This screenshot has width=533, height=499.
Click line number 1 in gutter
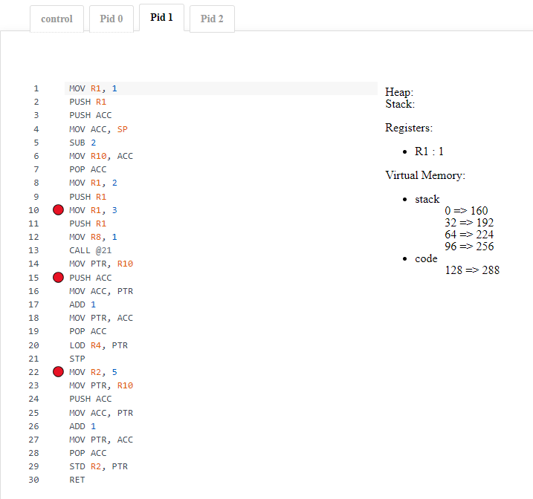pos(36,88)
